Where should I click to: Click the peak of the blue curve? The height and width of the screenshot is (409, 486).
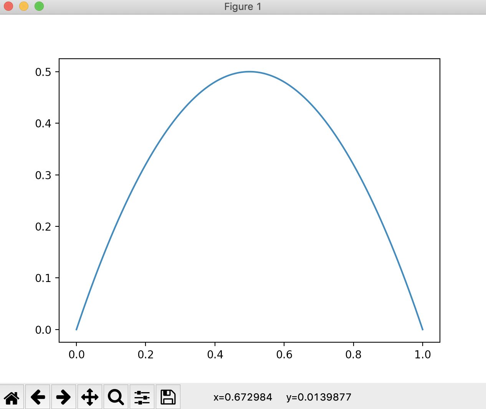point(250,72)
